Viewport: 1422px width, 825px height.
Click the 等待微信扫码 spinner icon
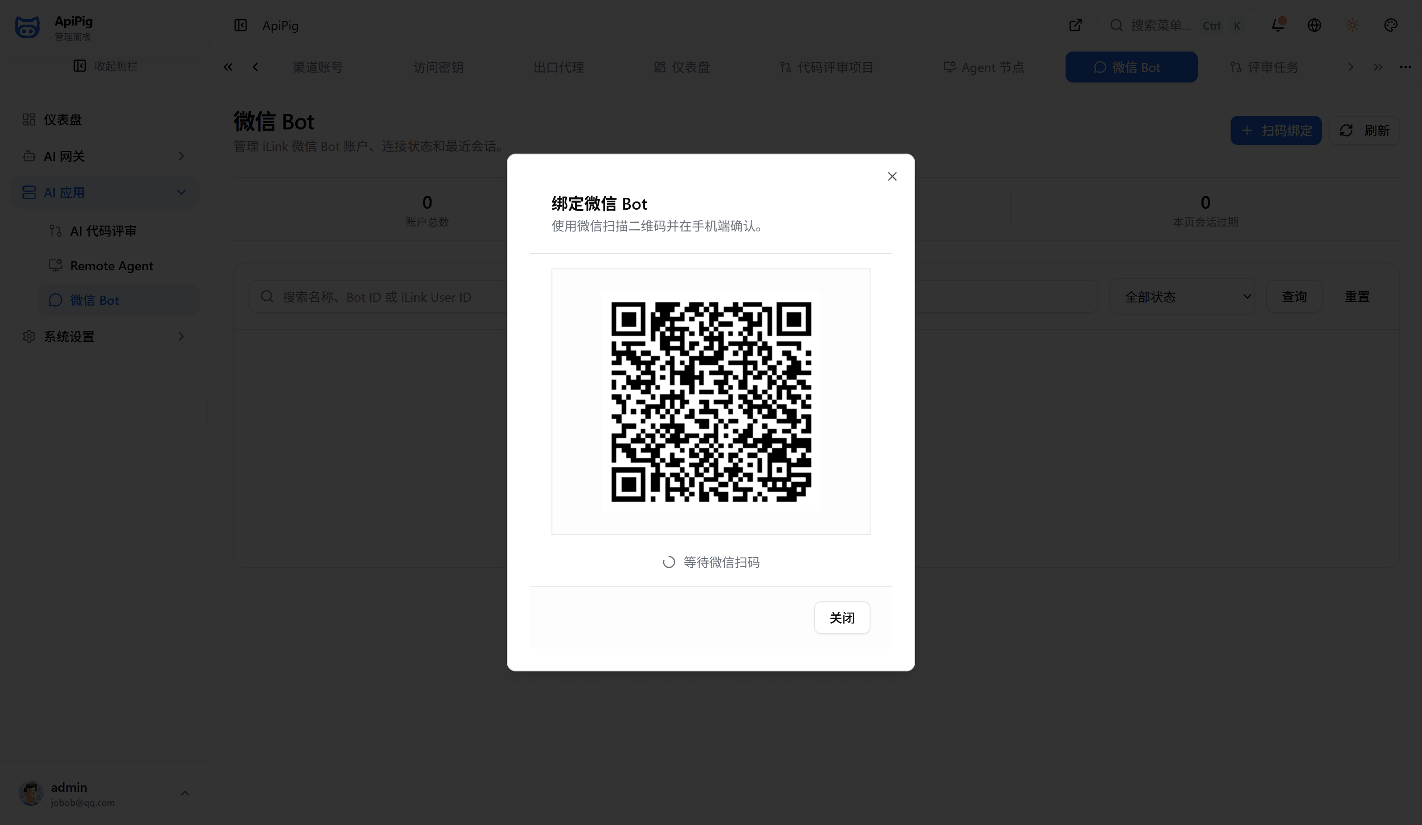(x=669, y=562)
